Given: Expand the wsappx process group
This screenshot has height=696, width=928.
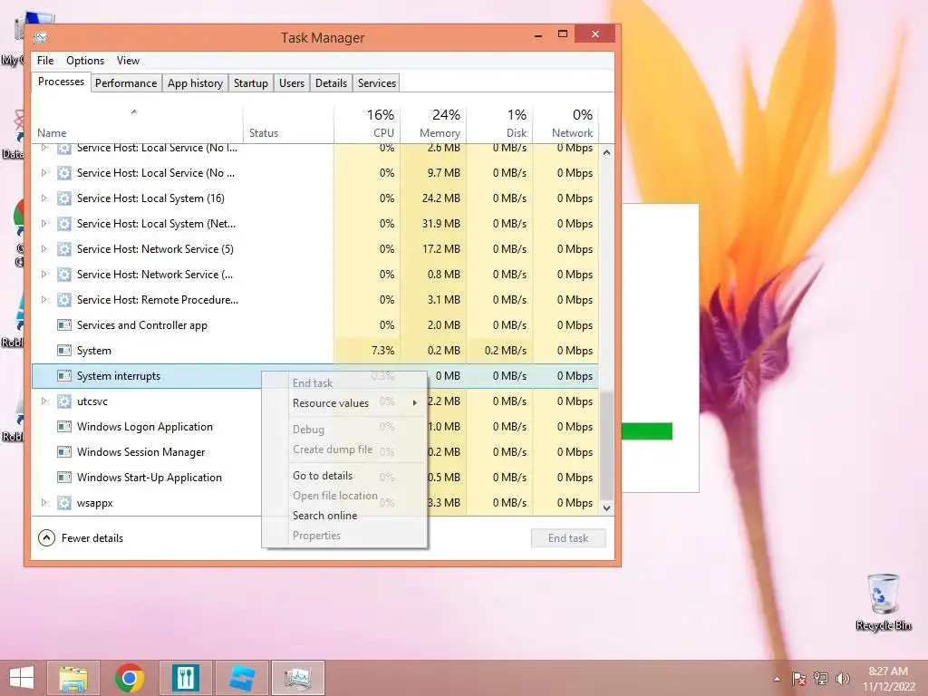Looking at the screenshot, I should [x=43, y=503].
